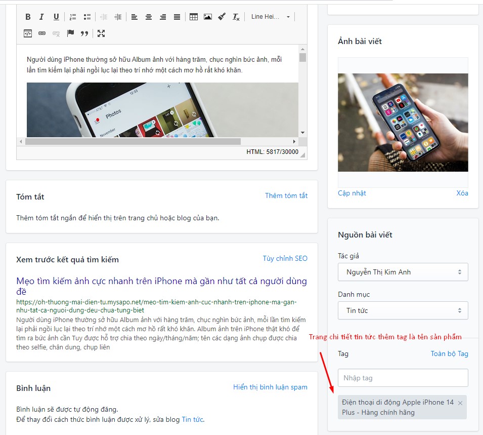Screen dimensions: 483x435
Task: Justify the text
Action: tap(177, 17)
